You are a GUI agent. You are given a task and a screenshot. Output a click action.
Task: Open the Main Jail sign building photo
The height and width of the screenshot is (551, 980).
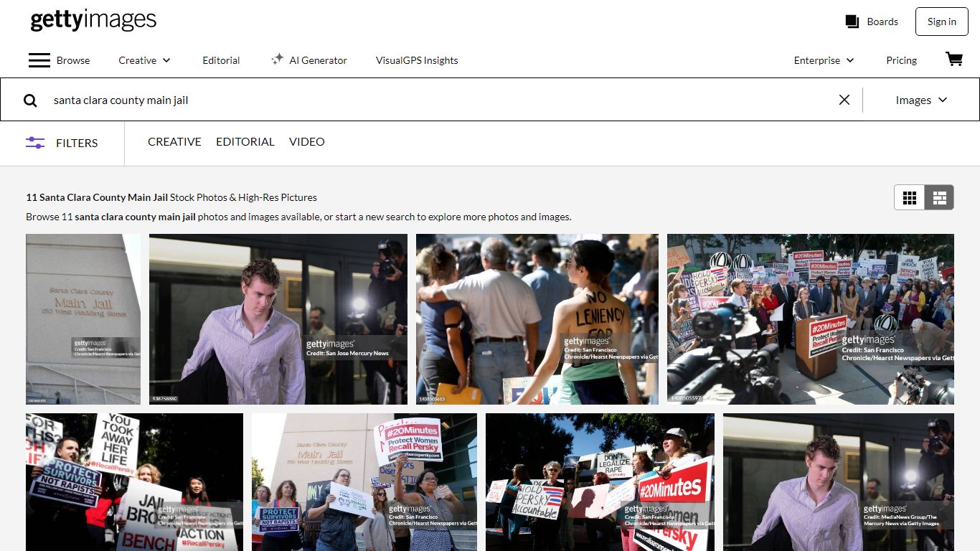(83, 319)
